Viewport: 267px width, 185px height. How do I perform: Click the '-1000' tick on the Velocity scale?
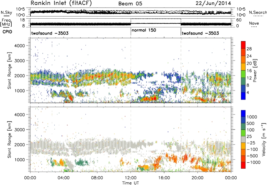click(x=253, y=162)
